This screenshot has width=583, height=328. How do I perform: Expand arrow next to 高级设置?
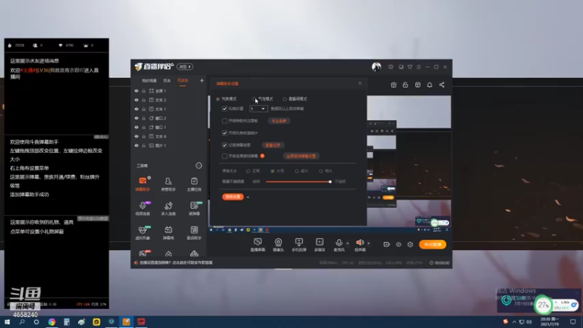coord(248,197)
